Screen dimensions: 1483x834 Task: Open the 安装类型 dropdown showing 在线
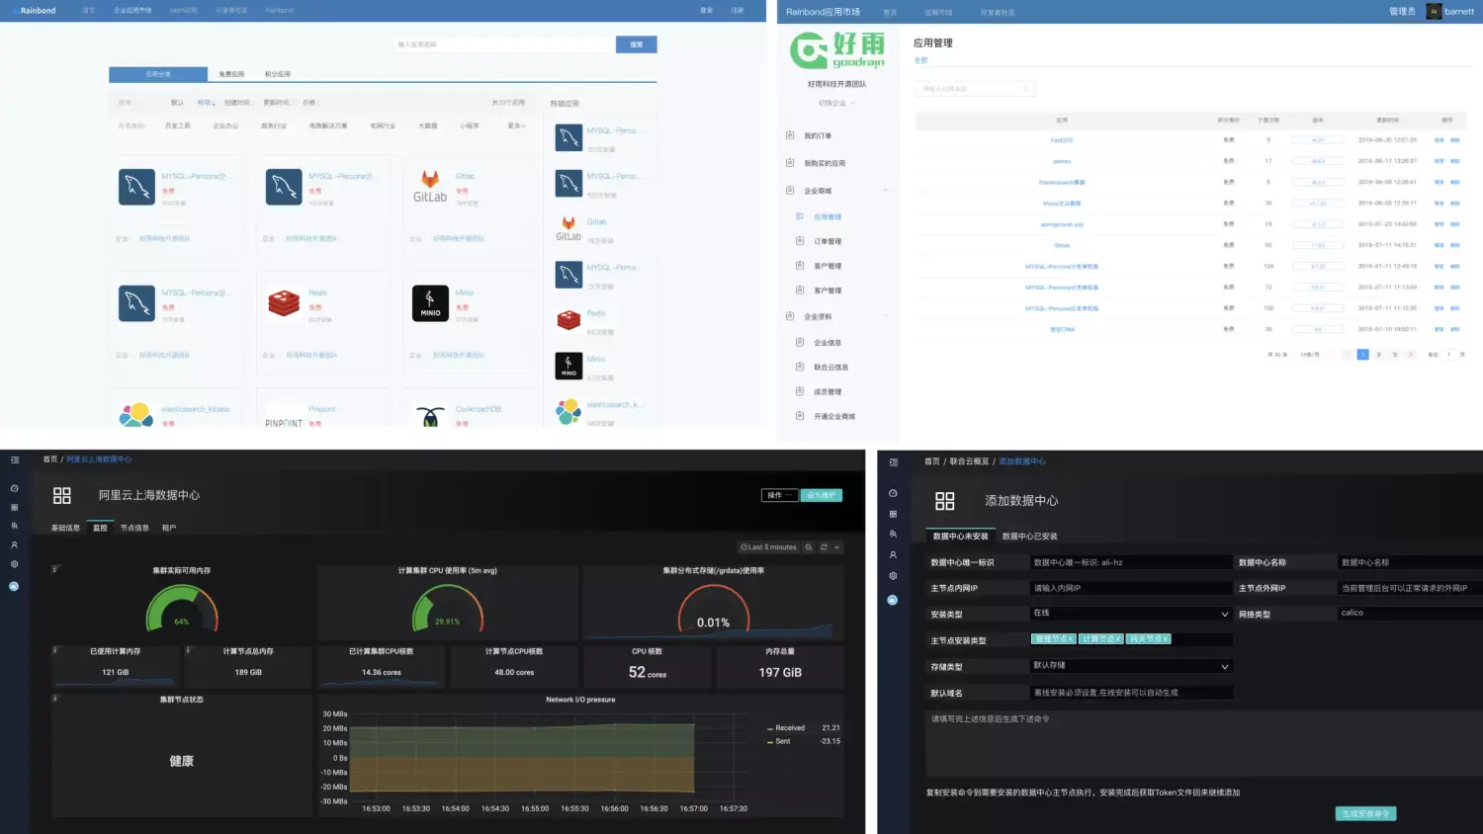pos(1131,614)
